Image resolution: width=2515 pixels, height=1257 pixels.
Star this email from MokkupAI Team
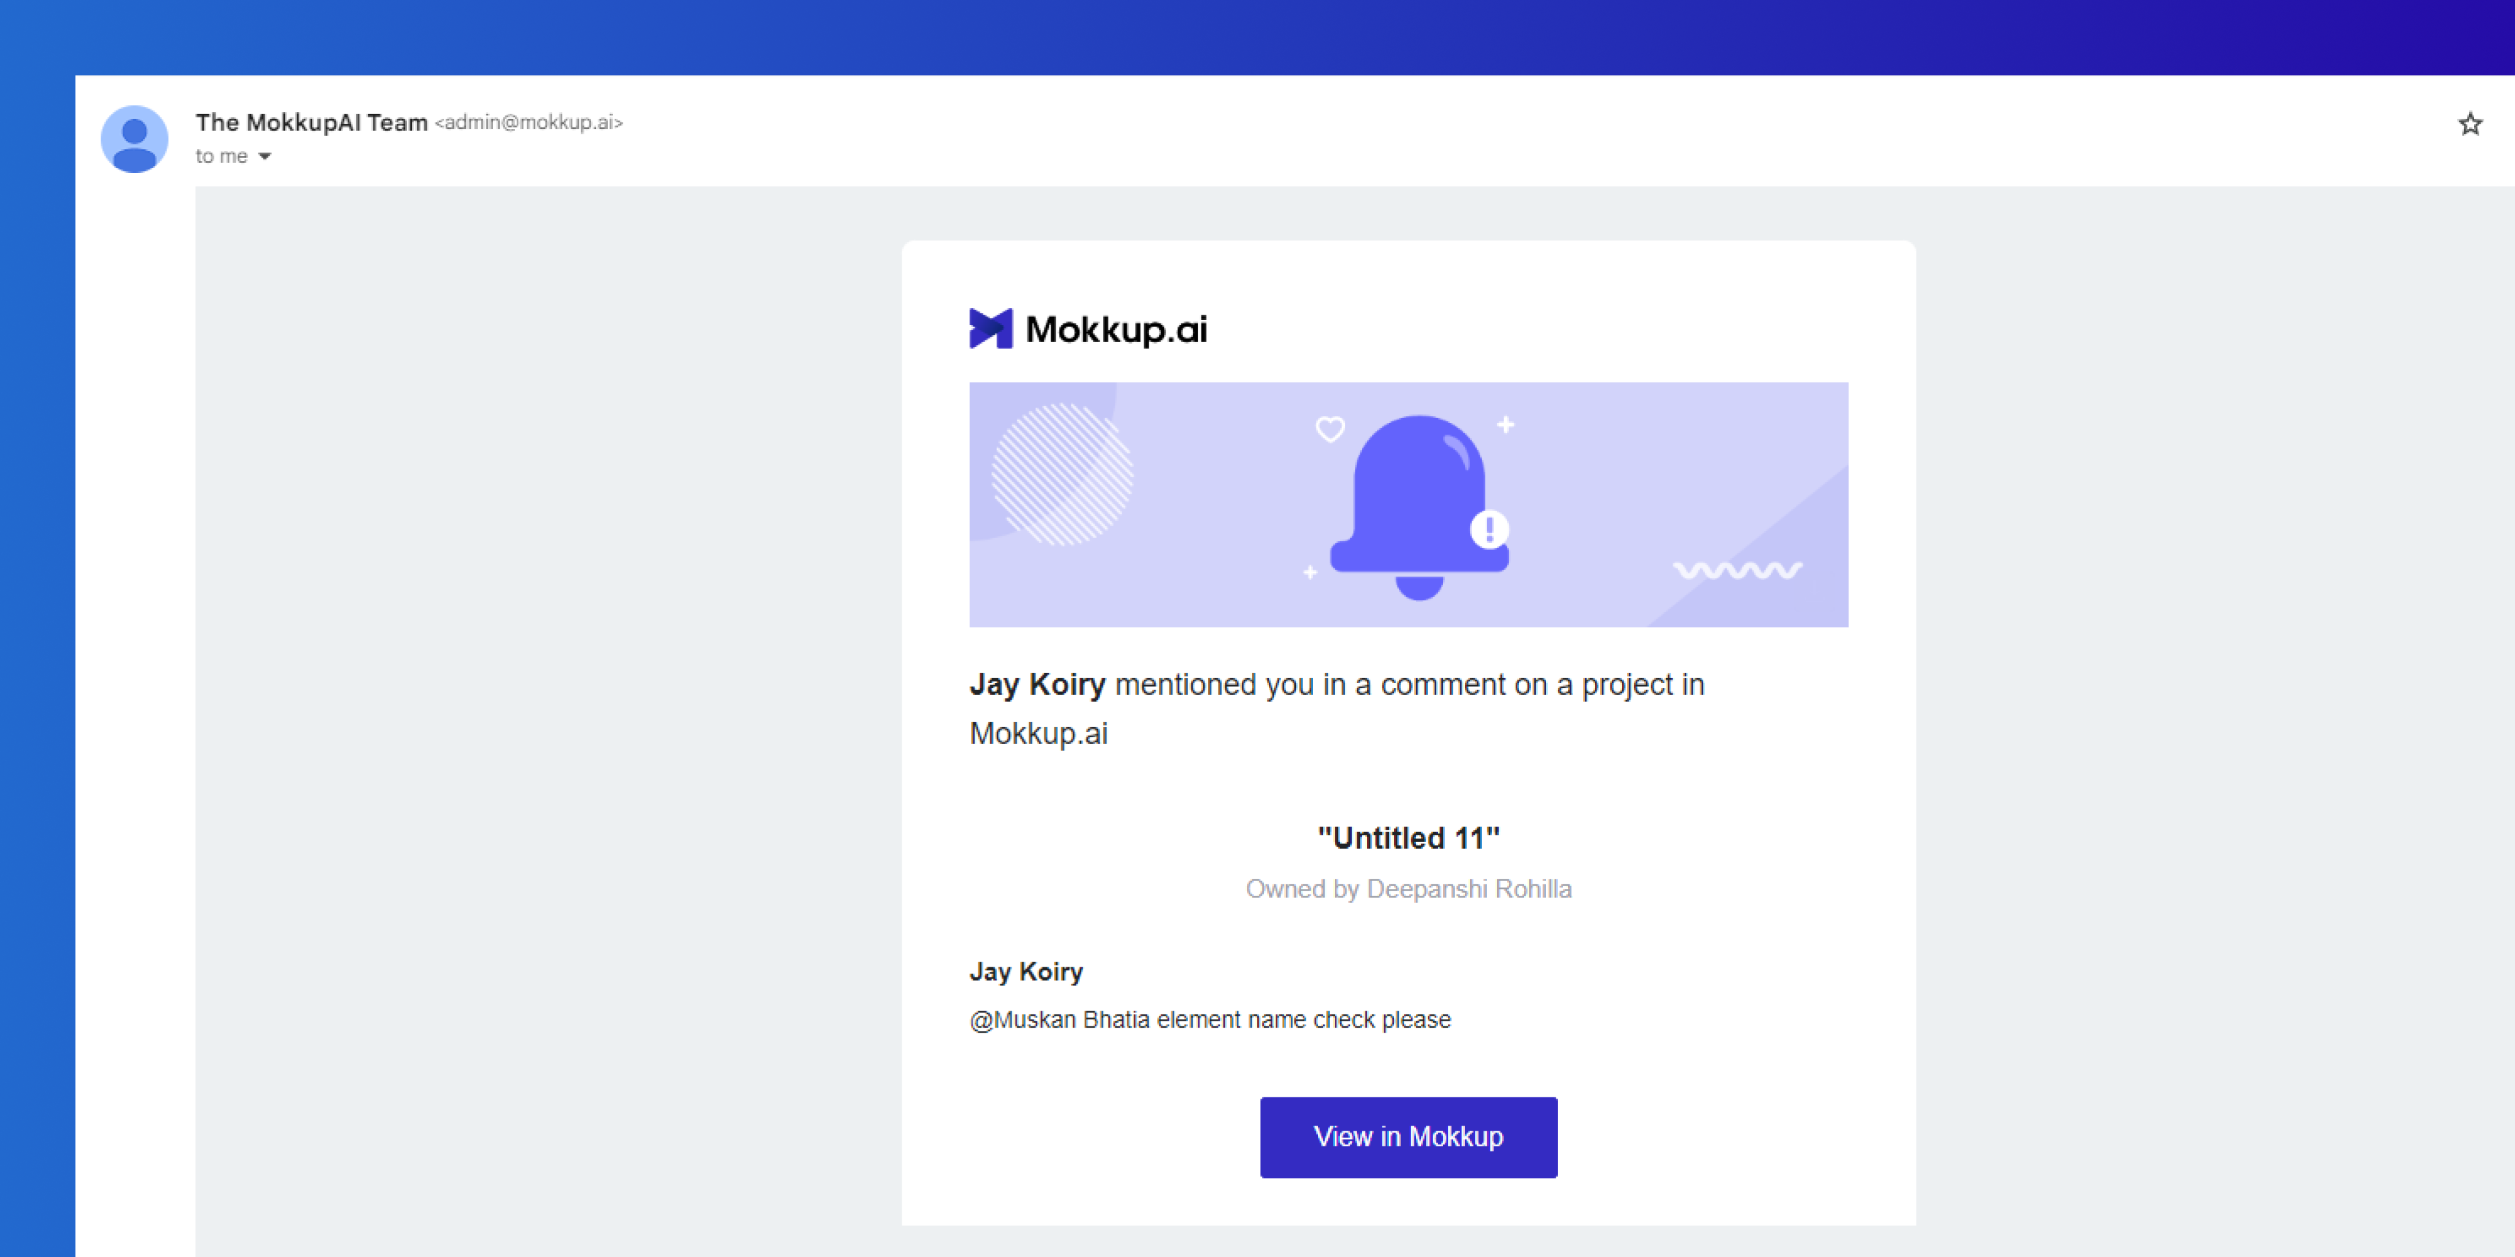2470,124
